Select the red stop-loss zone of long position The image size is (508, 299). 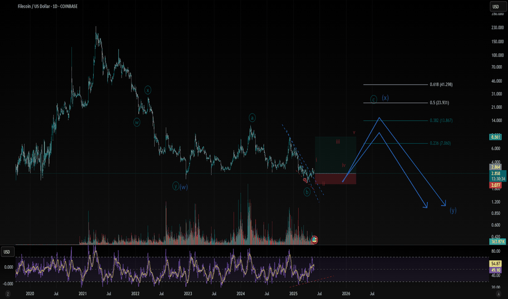pos(336,179)
